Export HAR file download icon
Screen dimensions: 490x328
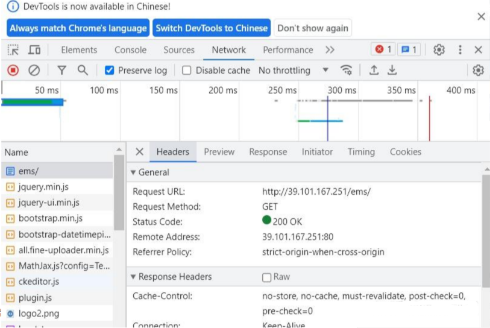click(392, 71)
